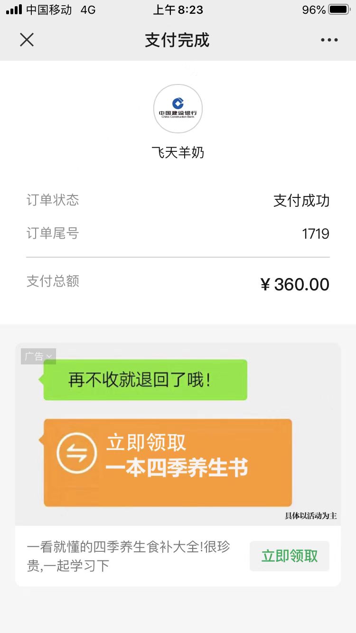The image size is (356, 633).
Task: Tap the order tail number 1719
Action: 316,234
